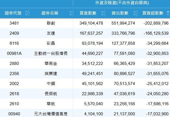
Task: Select stock name 元大台灣價值高息
Action: coord(51,114)
